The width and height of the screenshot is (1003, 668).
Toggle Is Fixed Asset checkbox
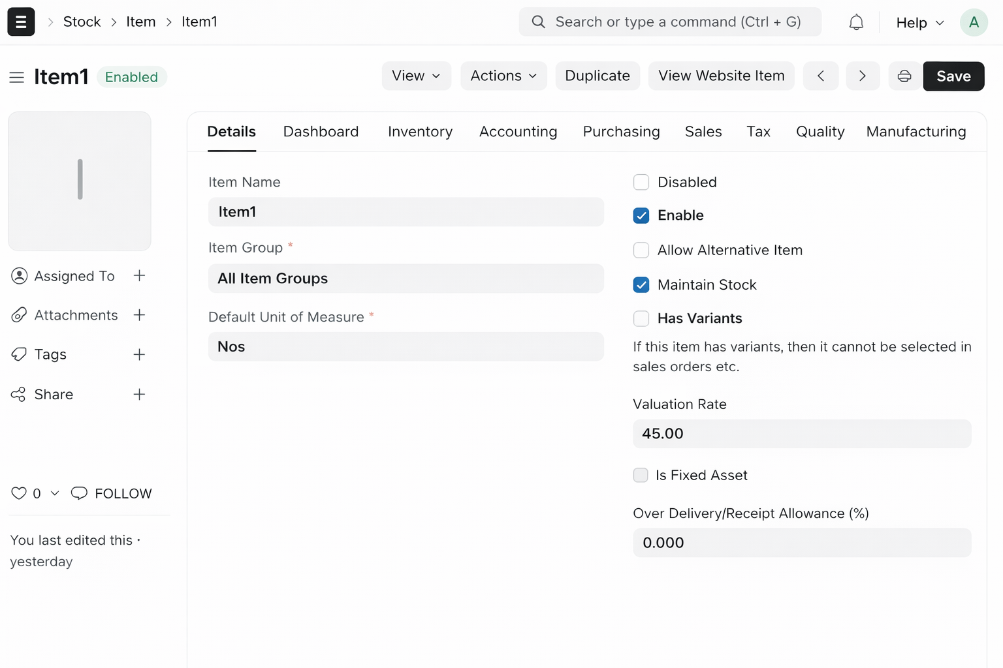641,475
